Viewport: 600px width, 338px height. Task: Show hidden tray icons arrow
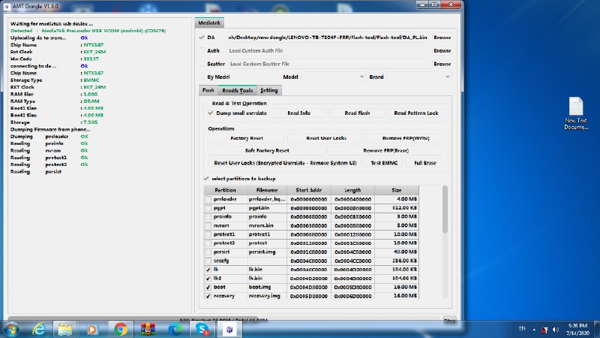coord(534,330)
